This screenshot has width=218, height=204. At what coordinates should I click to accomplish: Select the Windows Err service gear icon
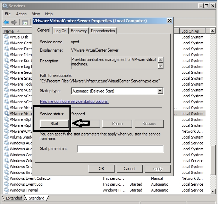tap(6, 172)
